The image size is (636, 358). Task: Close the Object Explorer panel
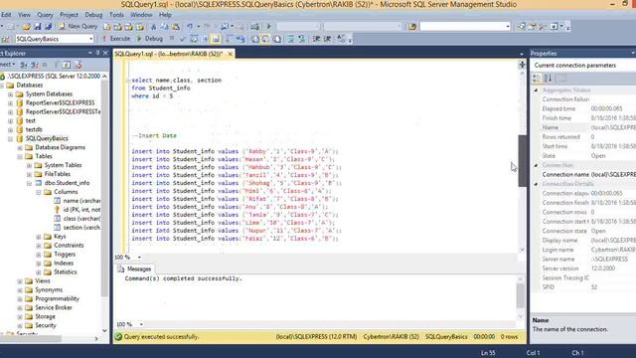pos(105,53)
